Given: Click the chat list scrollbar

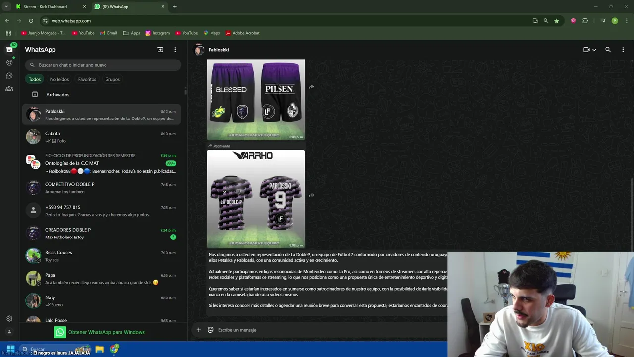Looking at the screenshot, I should point(185,91).
